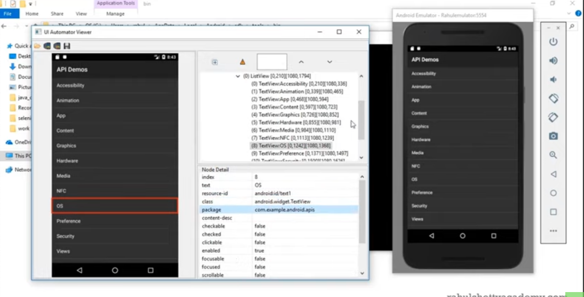584x297 pixels.
Task: Select the resource-id row value android:id/text1
Action: [273, 194]
